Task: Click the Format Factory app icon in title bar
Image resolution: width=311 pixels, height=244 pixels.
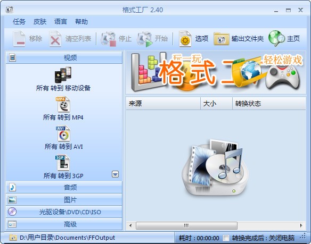Action: click(x=10, y=10)
